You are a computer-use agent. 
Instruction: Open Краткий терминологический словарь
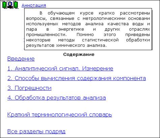60,114
